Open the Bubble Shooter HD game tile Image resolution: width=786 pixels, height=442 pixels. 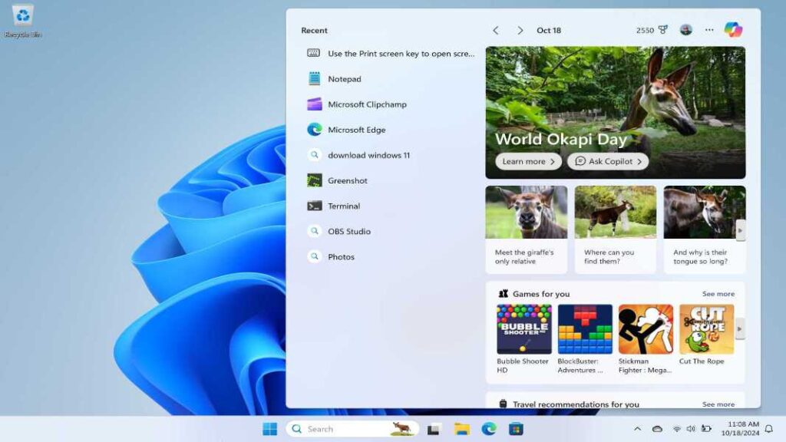[x=524, y=330]
